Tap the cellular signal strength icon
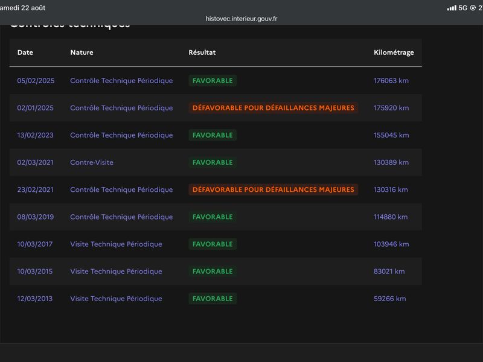The image size is (483, 362). tap(452, 8)
